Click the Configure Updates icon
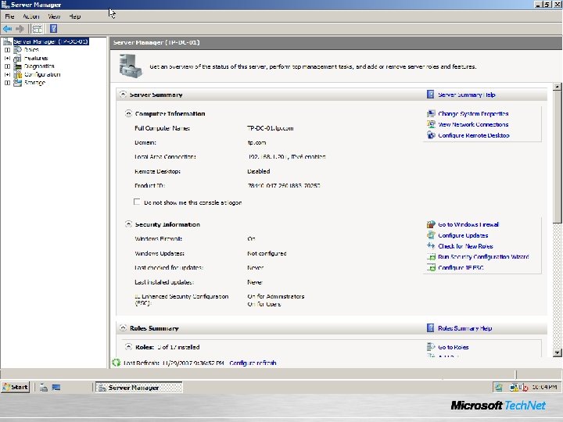The width and height of the screenshot is (563, 422). (431, 235)
